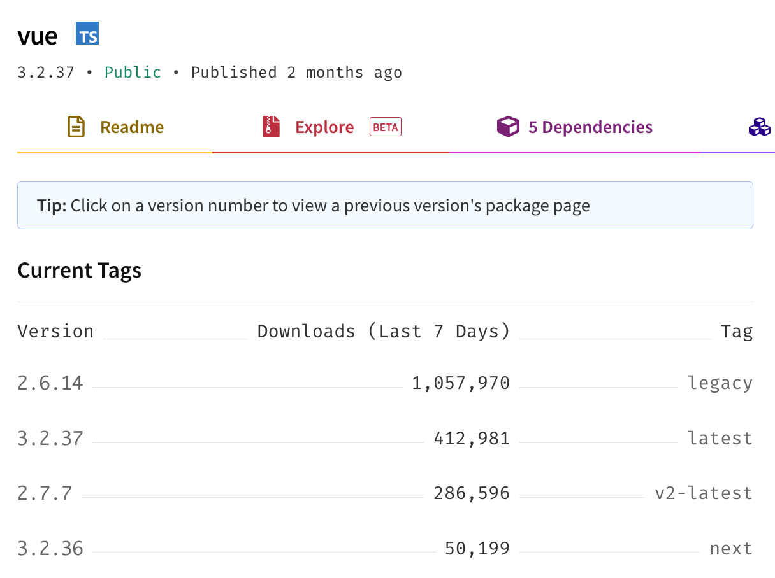Image resolution: width=775 pixels, height=578 pixels.
Task: Click the Dependents stacked cubes icon
Action: pos(760,127)
